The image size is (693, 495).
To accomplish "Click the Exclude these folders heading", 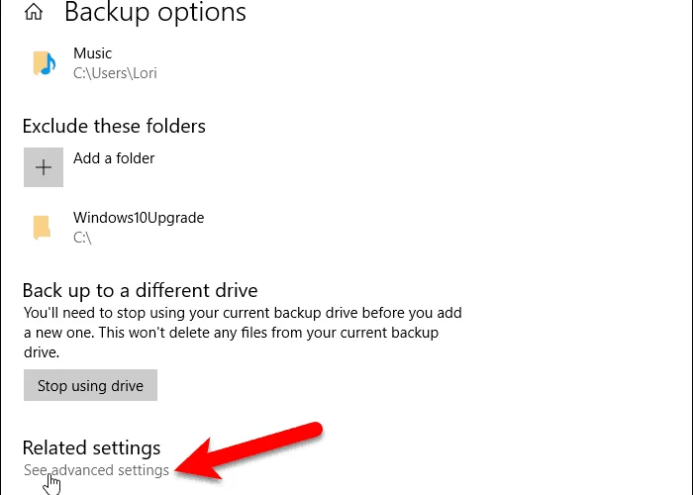I will tap(114, 126).
